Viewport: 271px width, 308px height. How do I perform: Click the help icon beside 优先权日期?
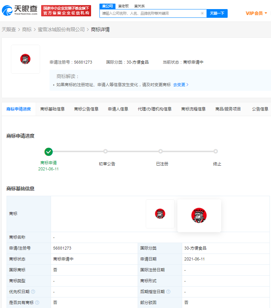tap(33, 292)
